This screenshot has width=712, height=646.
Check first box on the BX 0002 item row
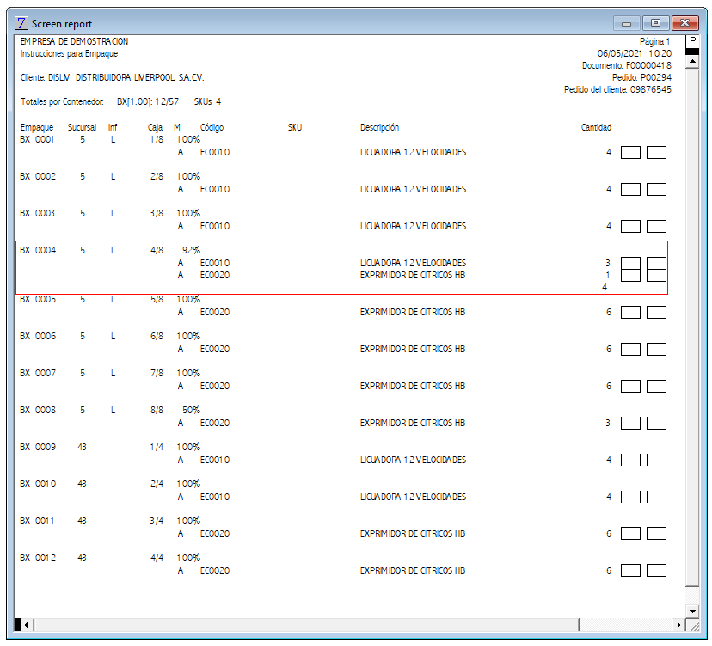point(630,189)
